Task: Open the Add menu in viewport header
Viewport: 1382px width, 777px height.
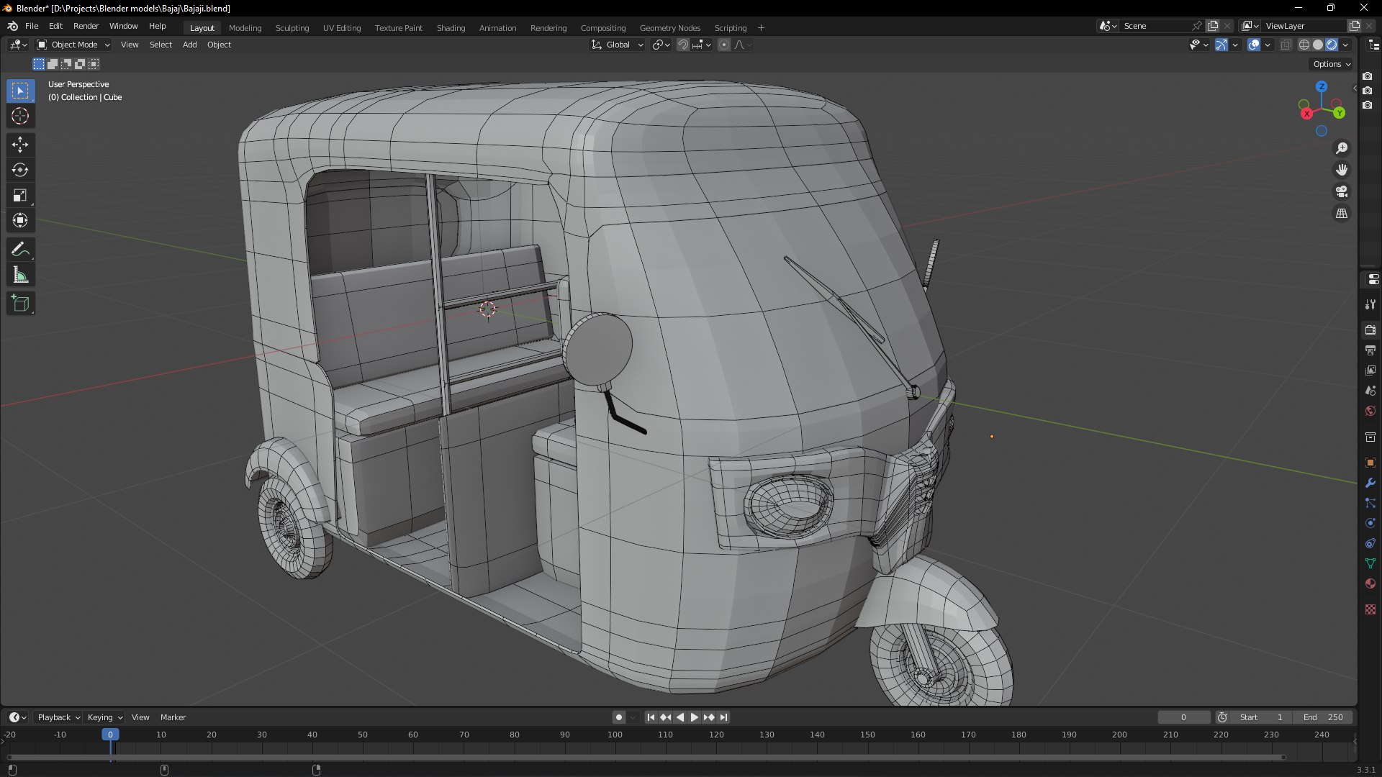Action: (x=189, y=45)
